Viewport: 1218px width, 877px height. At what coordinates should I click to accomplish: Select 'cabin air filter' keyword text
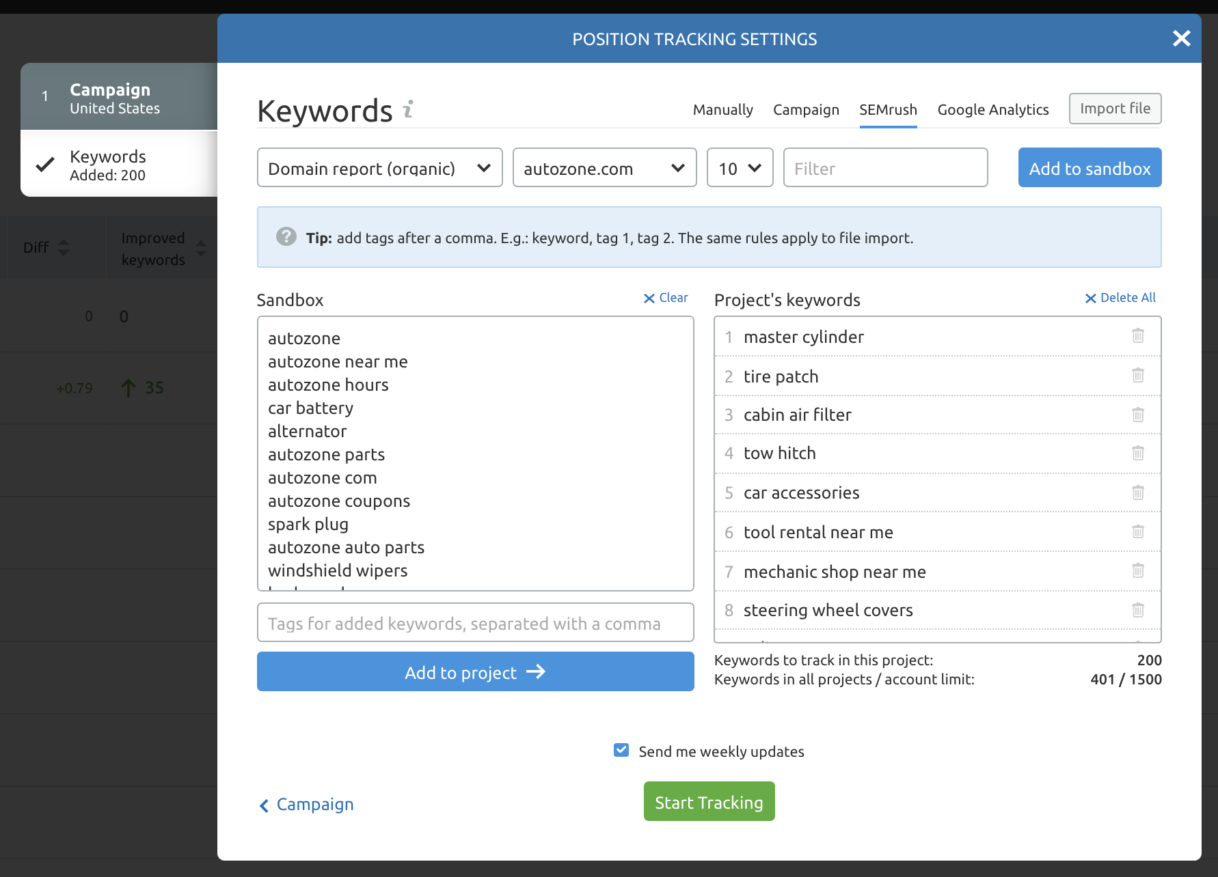tap(797, 415)
